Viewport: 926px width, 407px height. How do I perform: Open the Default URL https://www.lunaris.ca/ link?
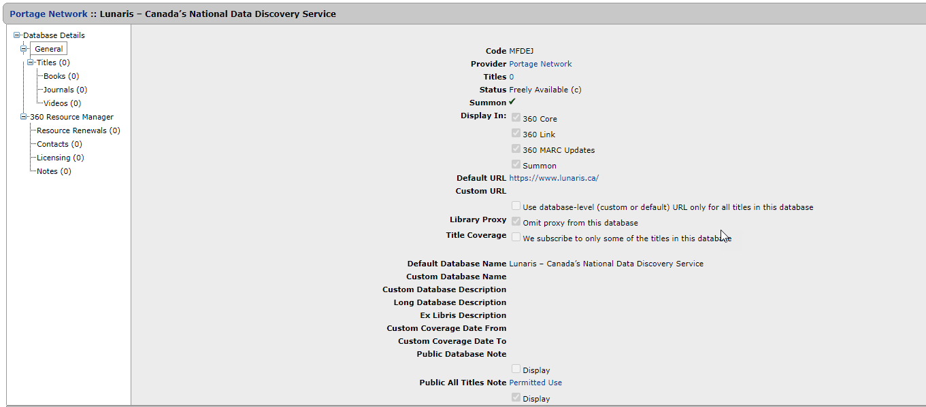pyautogui.click(x=554, y=178)
